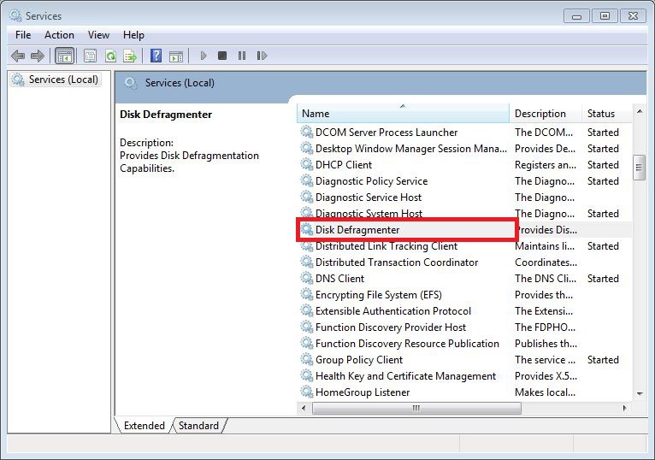This screenshot has height=460, width=655.
Task: Open the Properties toolbar icon
Action: (x=90, y=56)
